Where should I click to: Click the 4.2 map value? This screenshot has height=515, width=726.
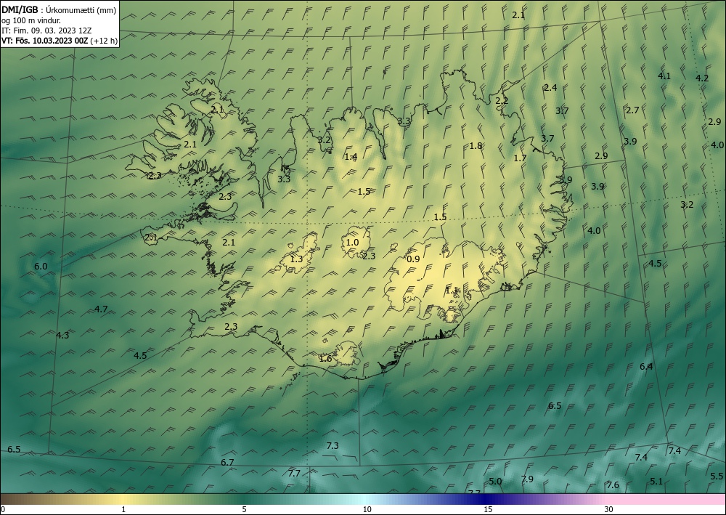coord(702,78)
